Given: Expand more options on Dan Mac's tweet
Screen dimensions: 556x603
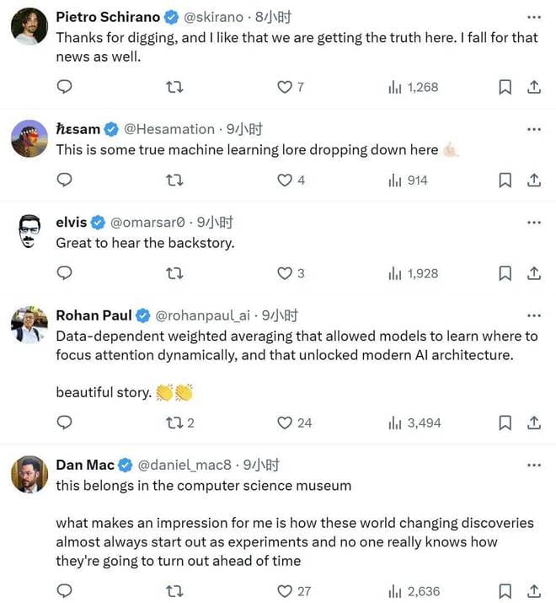Looking at the screenshot, I should click(x=533, y=465).
